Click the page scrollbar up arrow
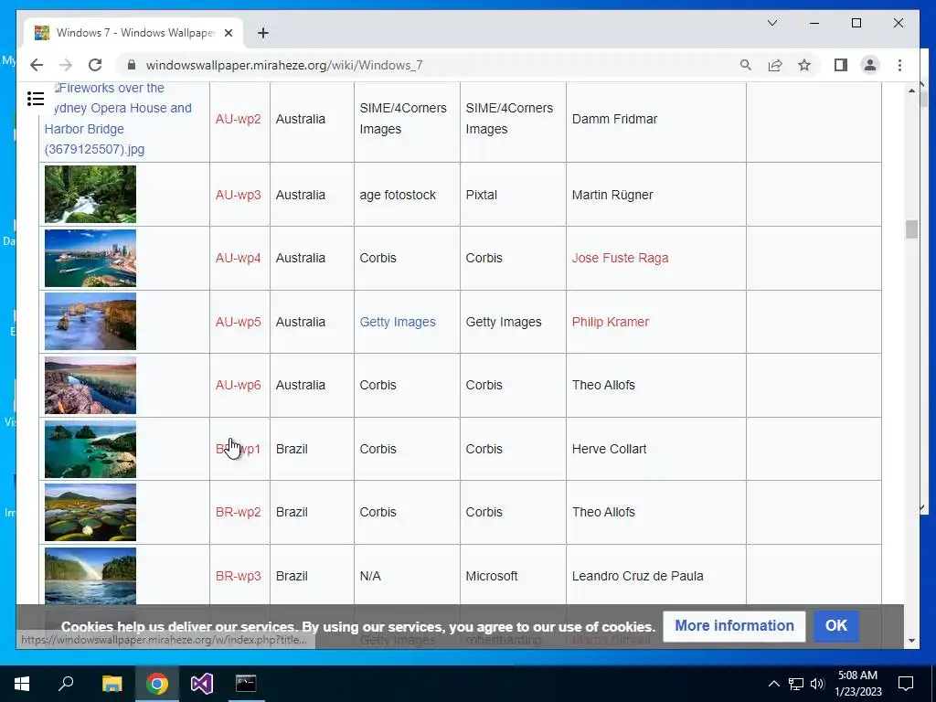The image size is (936, 702). tap(911, 90)
